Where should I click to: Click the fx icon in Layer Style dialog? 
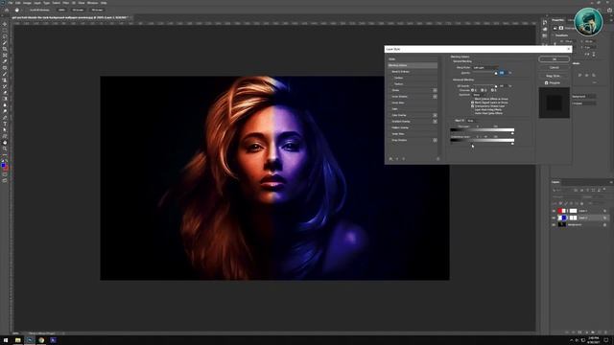pyautogui.click(x=390, y=159)
